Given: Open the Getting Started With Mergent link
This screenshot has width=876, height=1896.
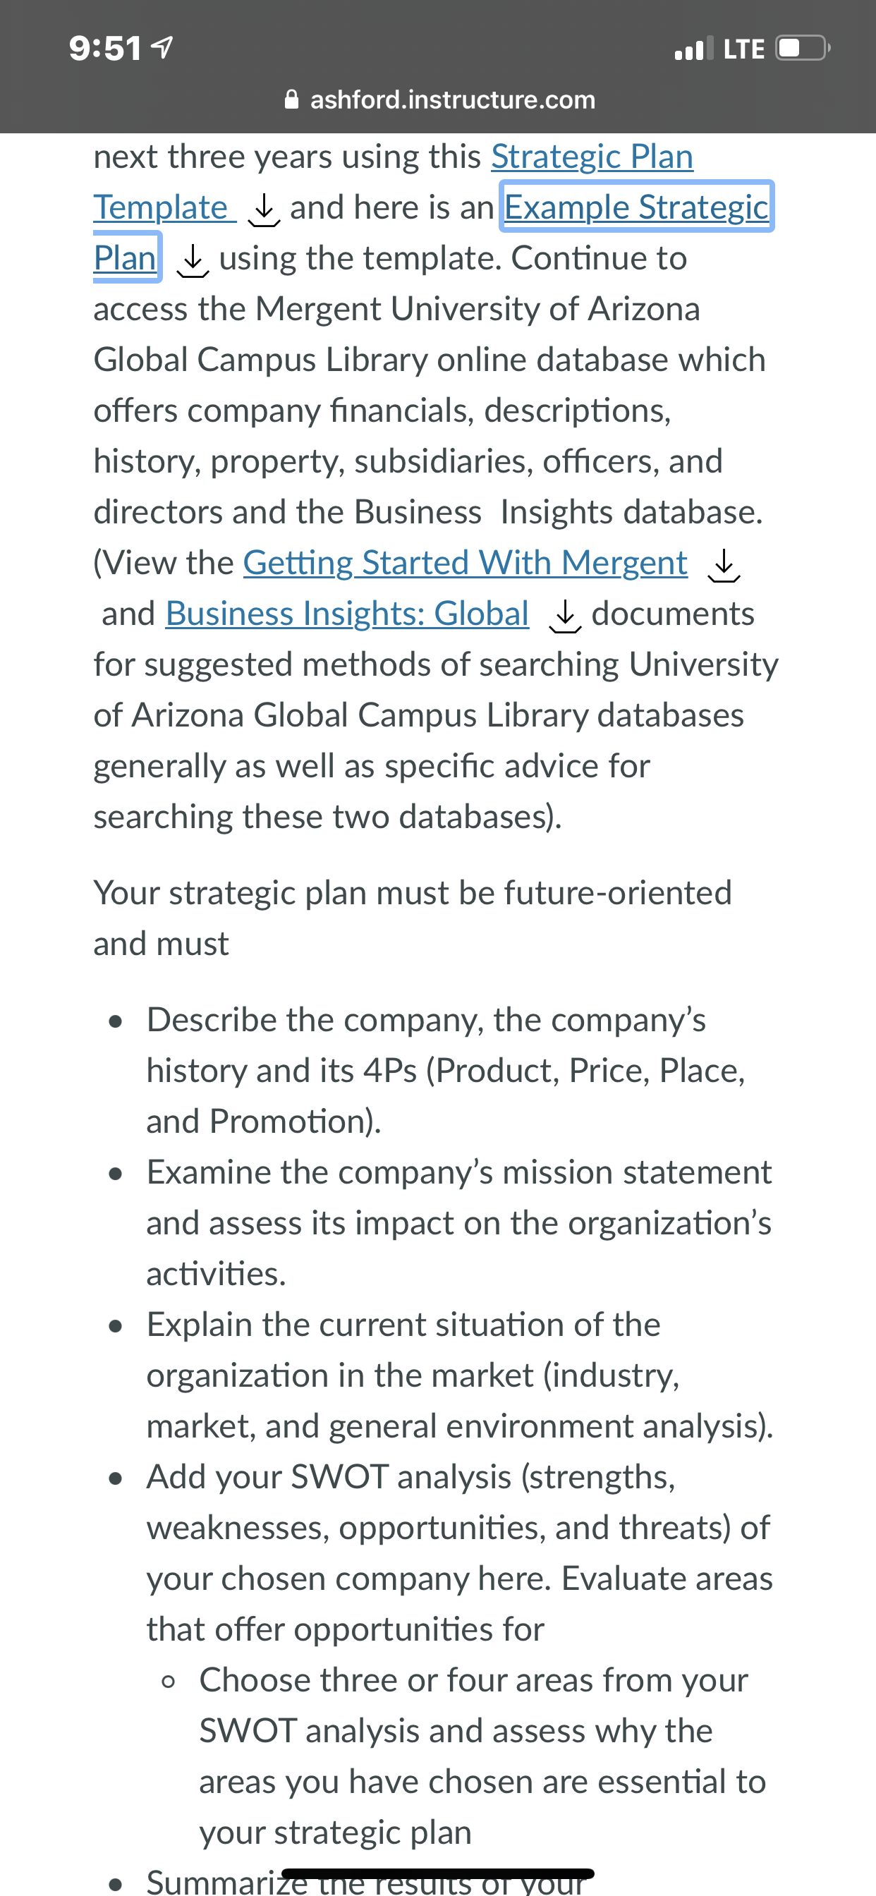Looking at the screenshot, I should (466, 563).
